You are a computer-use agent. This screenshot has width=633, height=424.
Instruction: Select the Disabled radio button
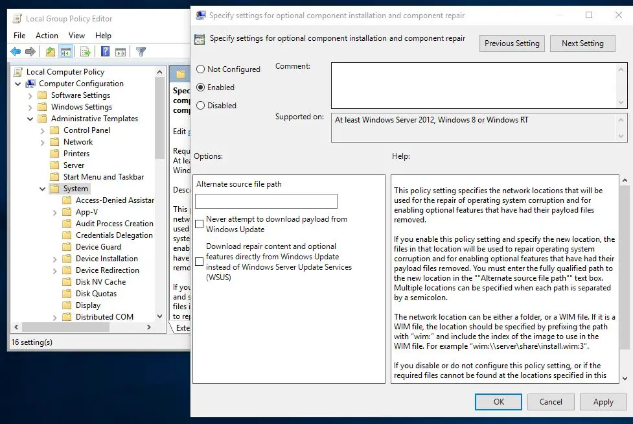pyautogui.click(x=201, y=106)
